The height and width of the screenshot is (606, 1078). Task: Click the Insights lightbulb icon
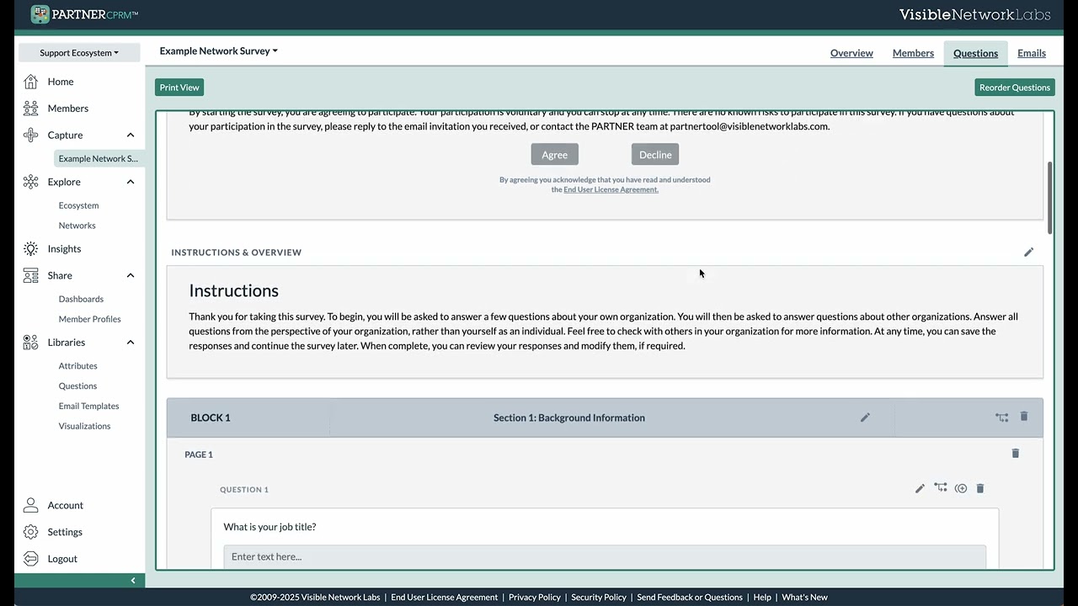(x=31, y=249)
